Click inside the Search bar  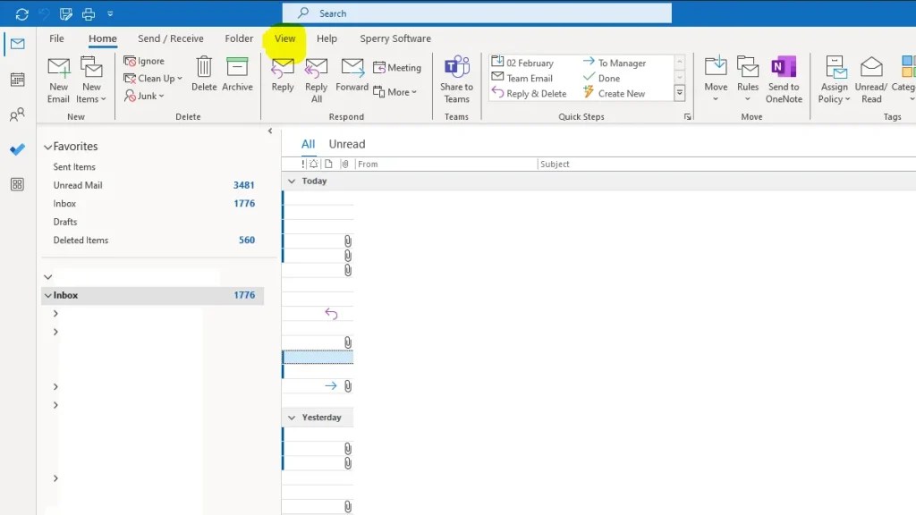coord(474,13)
